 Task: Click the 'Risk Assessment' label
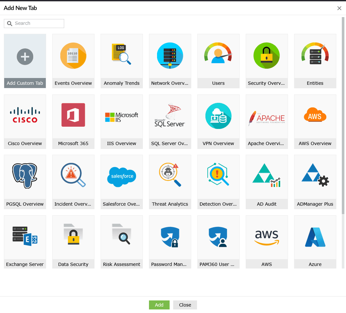[122, 264]
